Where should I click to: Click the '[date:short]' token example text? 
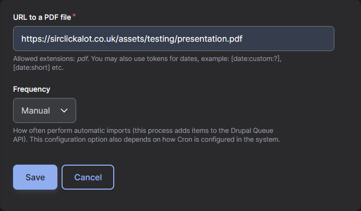pos(31,68)
